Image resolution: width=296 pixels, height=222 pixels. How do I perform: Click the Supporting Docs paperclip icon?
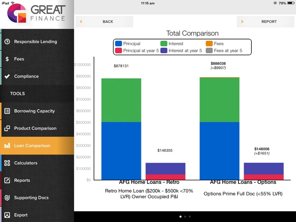[x=7, y=198]
